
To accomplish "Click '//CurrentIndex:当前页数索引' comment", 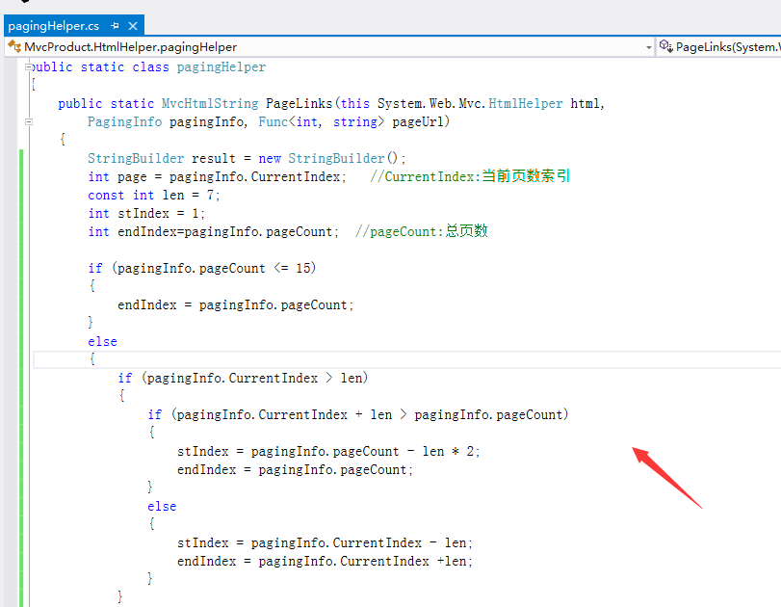I will point(470,176).
